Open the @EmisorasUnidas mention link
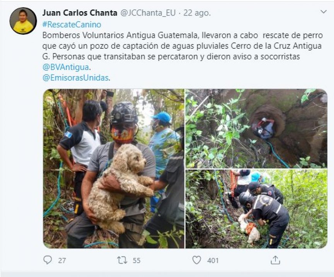The height and width of the screenshot is (277, 334). (76, 78)
